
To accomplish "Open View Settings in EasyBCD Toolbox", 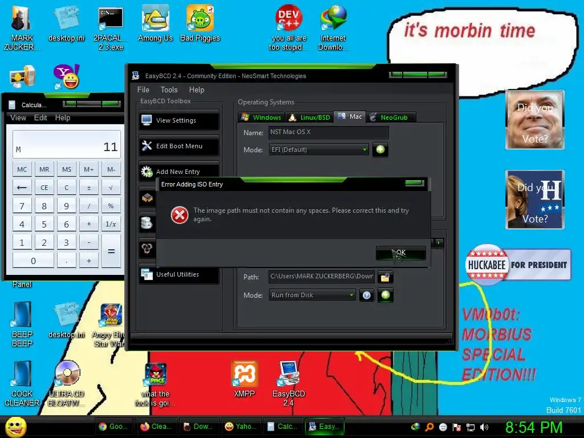I will 179,120.
